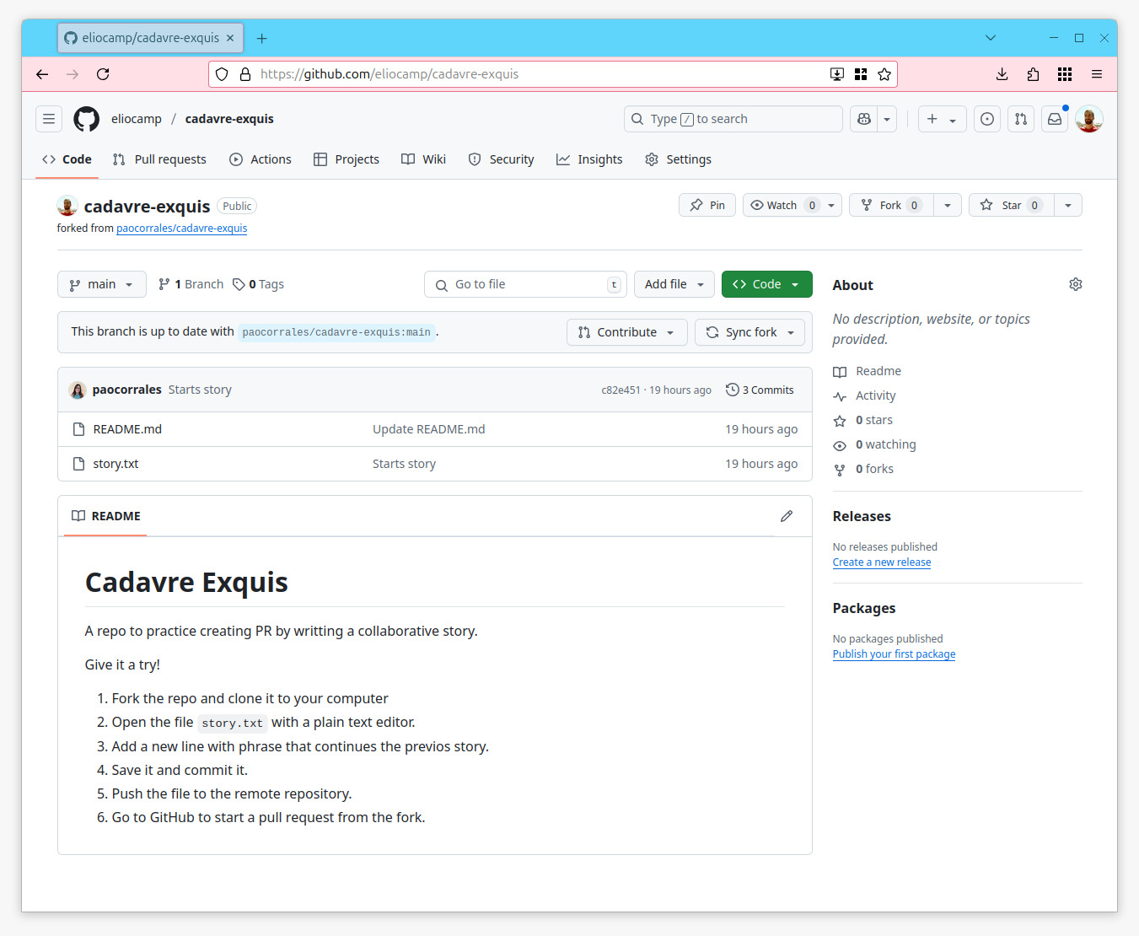Screen dimensions: 1139x936
Task: Open the grid apps icon in browser toolbar
Action: point(1065,74)
